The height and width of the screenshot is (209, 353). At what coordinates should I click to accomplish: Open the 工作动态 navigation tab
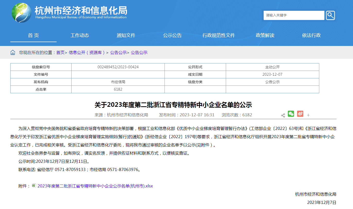tap(80, 35)
